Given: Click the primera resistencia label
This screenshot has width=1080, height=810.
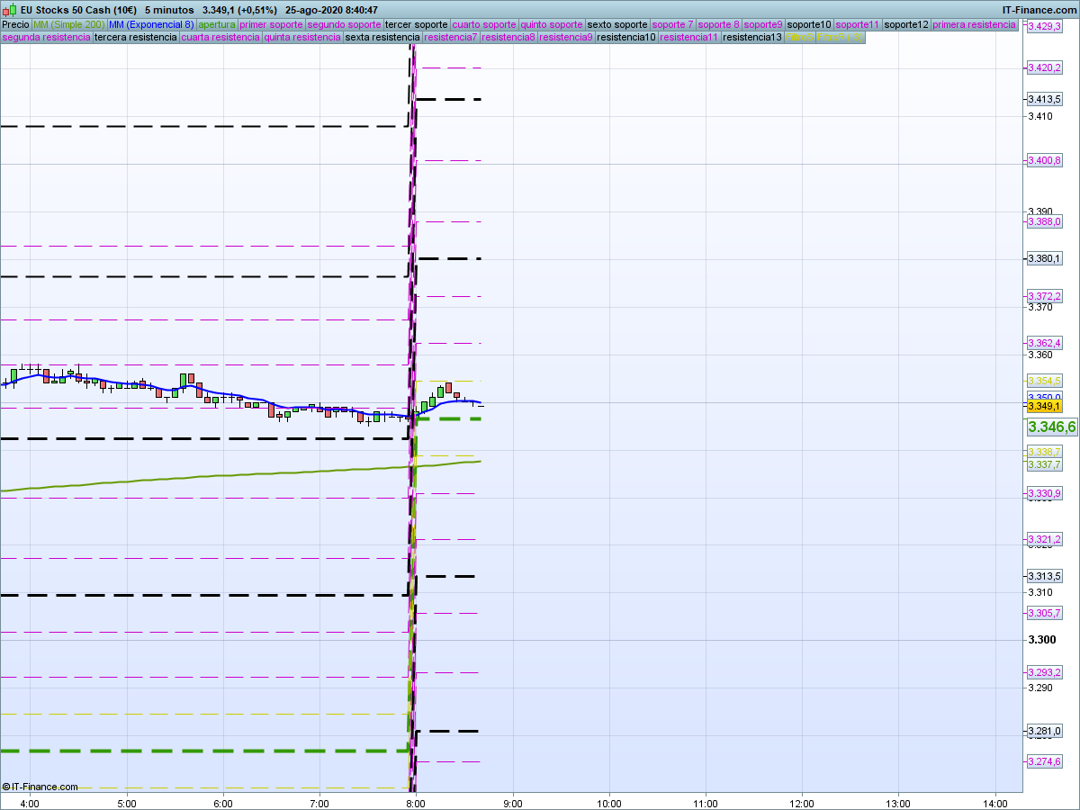Looking at the screenshot, I should [974, 24].
